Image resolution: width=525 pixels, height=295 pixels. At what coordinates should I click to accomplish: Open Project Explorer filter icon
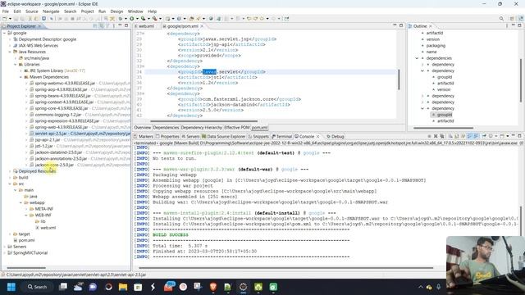pyautogui.click(x=107, y=25)
